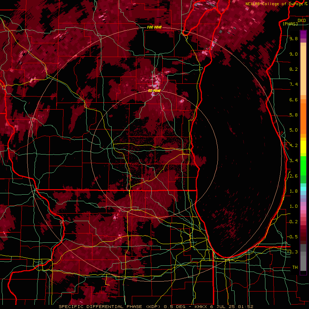Click the 1.0 scale value

point(294,206)
